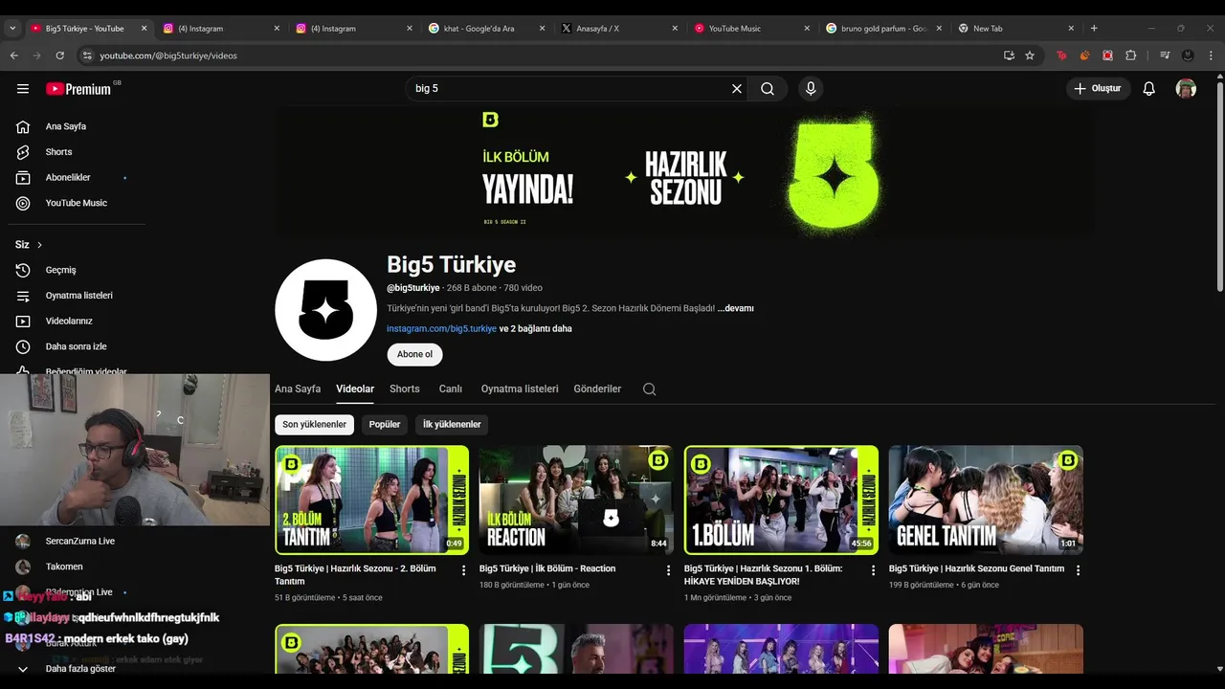Open the browser extensions puzzle icon
The width and height of the screenshot is (1225, 689).
point(1130,56)
